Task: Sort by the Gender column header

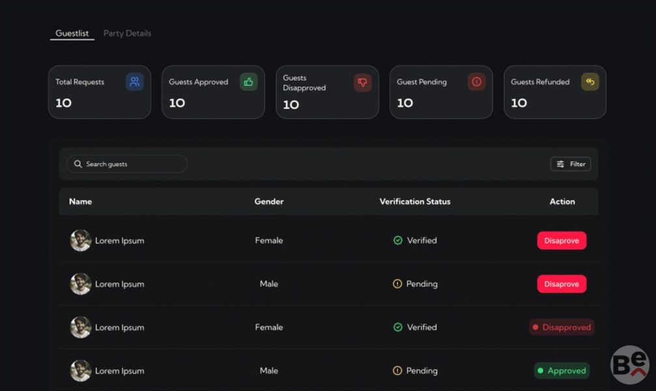Action: [269, 201]
